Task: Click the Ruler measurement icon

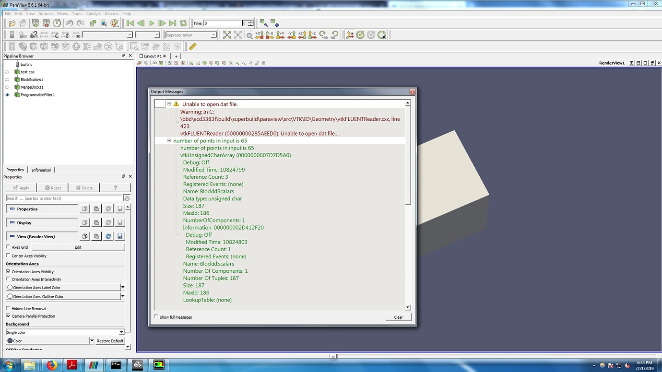Action: click(x=193, y=46)
